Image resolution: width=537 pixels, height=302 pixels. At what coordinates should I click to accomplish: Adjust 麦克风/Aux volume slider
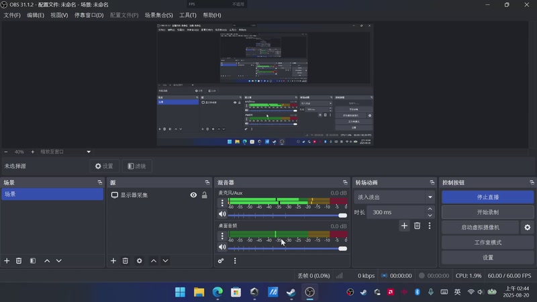point(287,215)
